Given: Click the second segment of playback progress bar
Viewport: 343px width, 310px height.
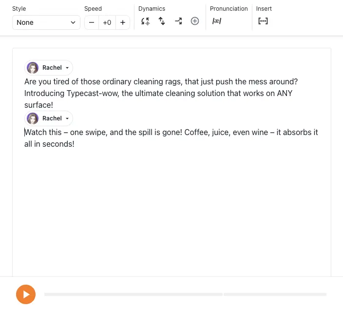Looking at the screenshot, I should click(275, 294).
